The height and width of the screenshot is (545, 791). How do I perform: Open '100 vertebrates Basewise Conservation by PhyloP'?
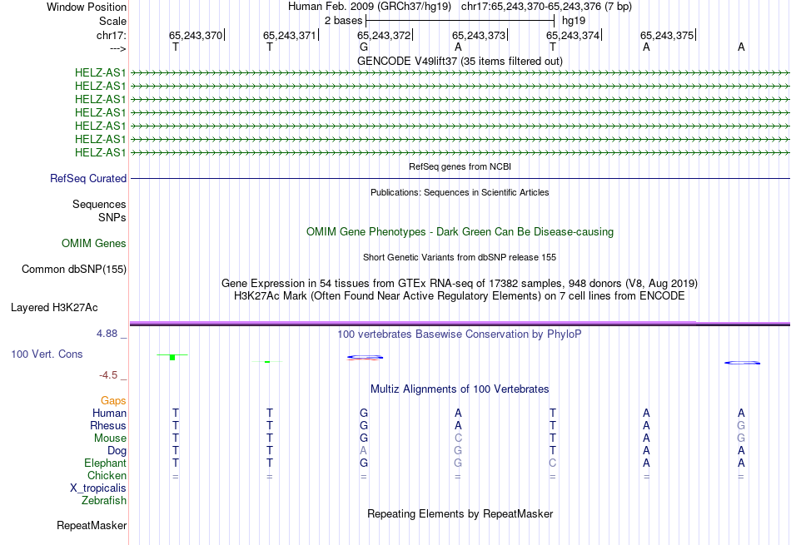point(460,334)
